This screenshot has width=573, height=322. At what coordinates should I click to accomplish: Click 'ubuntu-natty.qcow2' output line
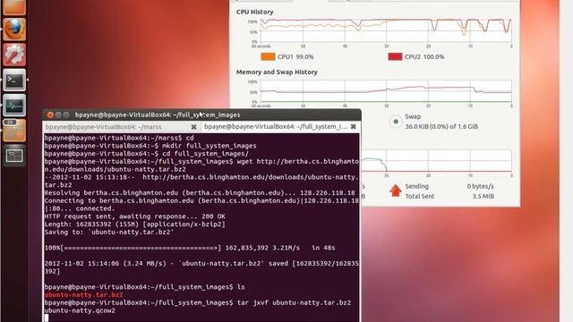click(x=80, y=310)
